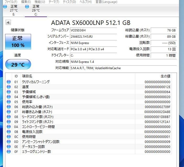This screenshot has height=167, width=184.
Task: Click rotation rate value ---- (SSD)
Action: click(164, 43)
